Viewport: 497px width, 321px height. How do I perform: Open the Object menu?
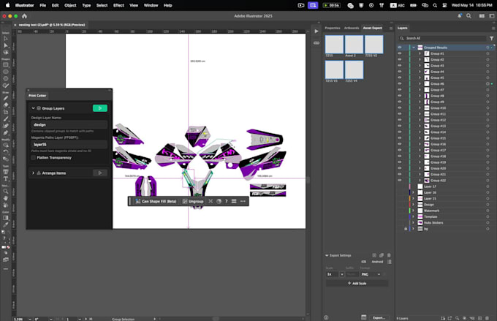70,5
